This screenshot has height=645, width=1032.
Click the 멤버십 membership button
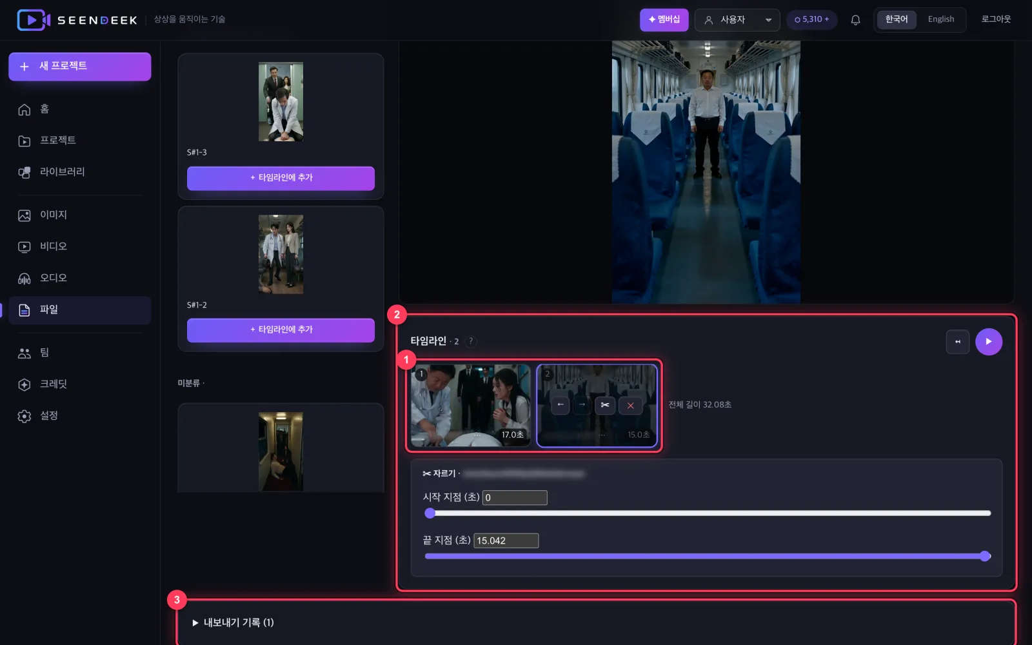coord(664,20)
